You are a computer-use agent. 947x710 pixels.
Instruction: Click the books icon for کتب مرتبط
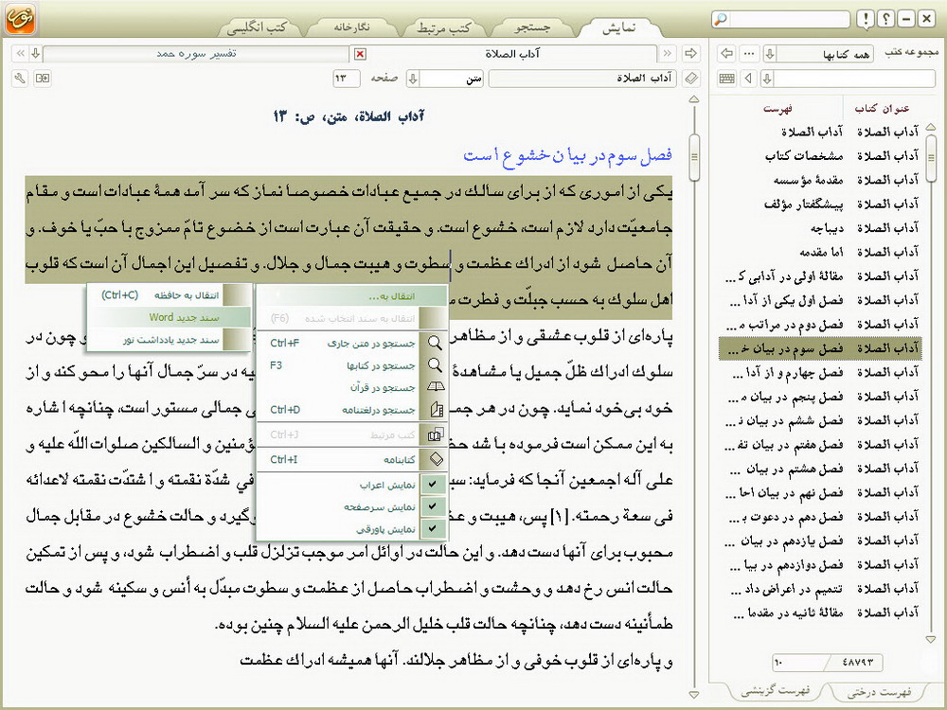coord(436,435)
